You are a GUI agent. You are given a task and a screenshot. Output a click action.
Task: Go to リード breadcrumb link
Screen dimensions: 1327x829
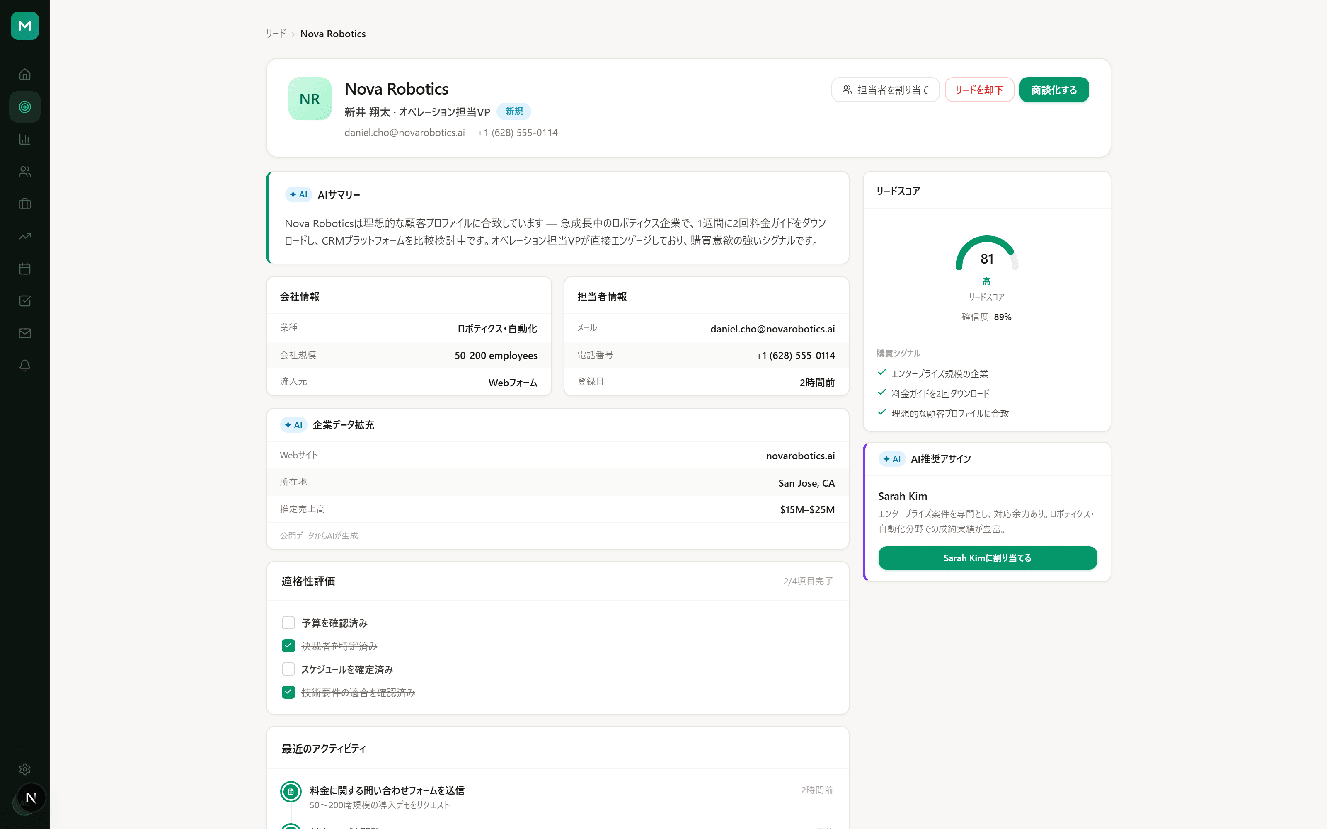pos(276,34)
